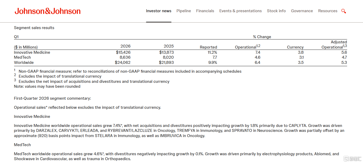The width and height of the screenshot is (363, 163).
Task: Open Events & presentations navigation item
Action: pos(240,11)
